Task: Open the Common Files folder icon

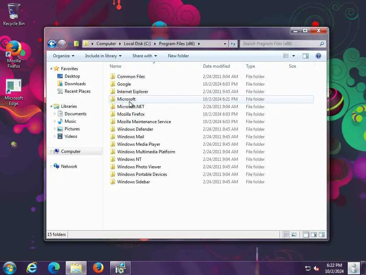Action: pyautogui.click(x=113, y=77)
